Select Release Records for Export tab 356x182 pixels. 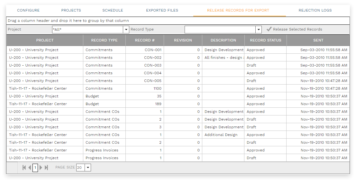coord(238,10)
